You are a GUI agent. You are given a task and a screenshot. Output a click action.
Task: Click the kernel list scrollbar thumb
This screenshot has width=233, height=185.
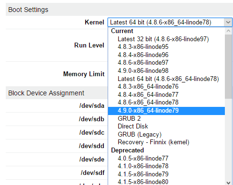tap(228, 67)
